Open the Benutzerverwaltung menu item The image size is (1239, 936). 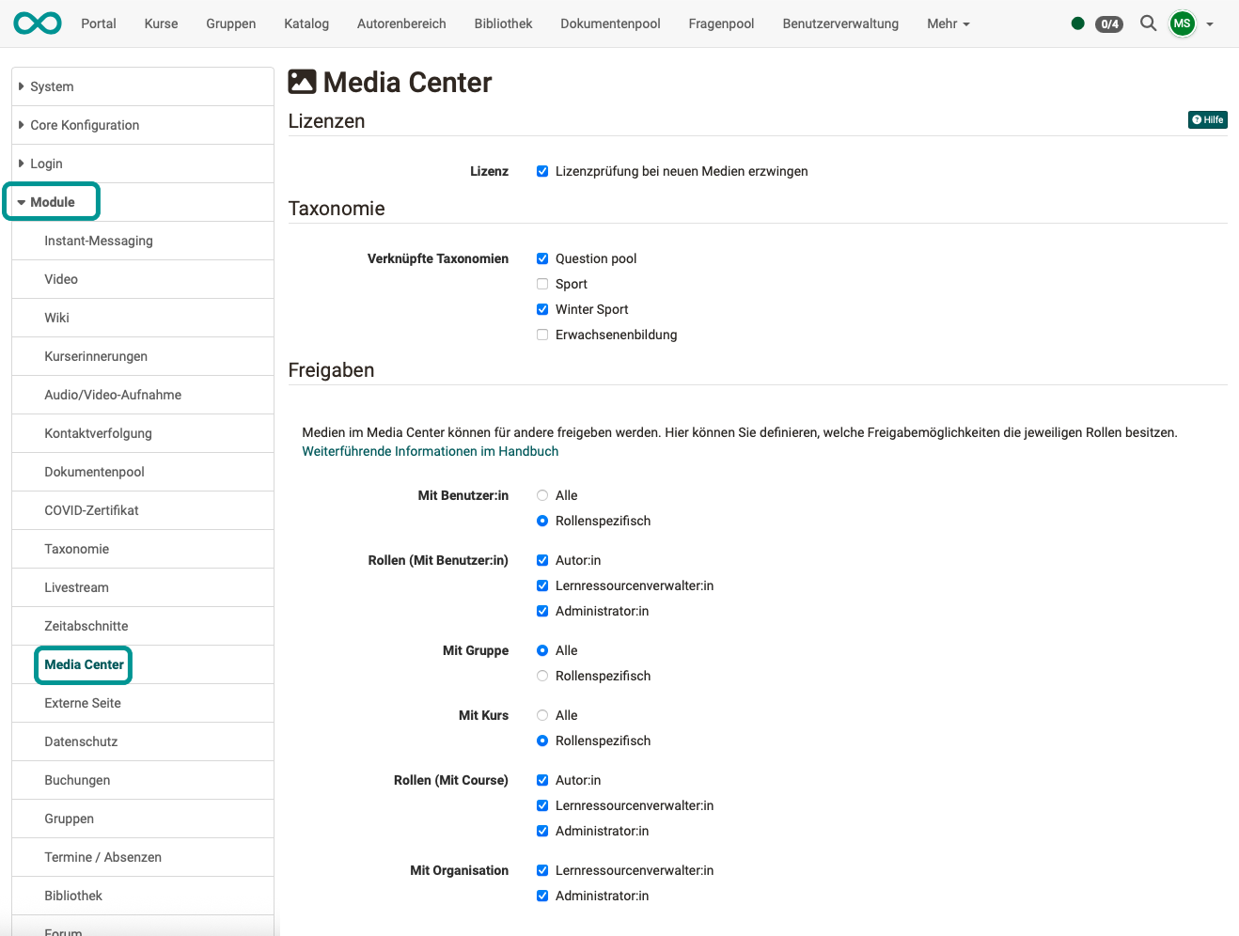pyautogui.click(x=839, y=23)
